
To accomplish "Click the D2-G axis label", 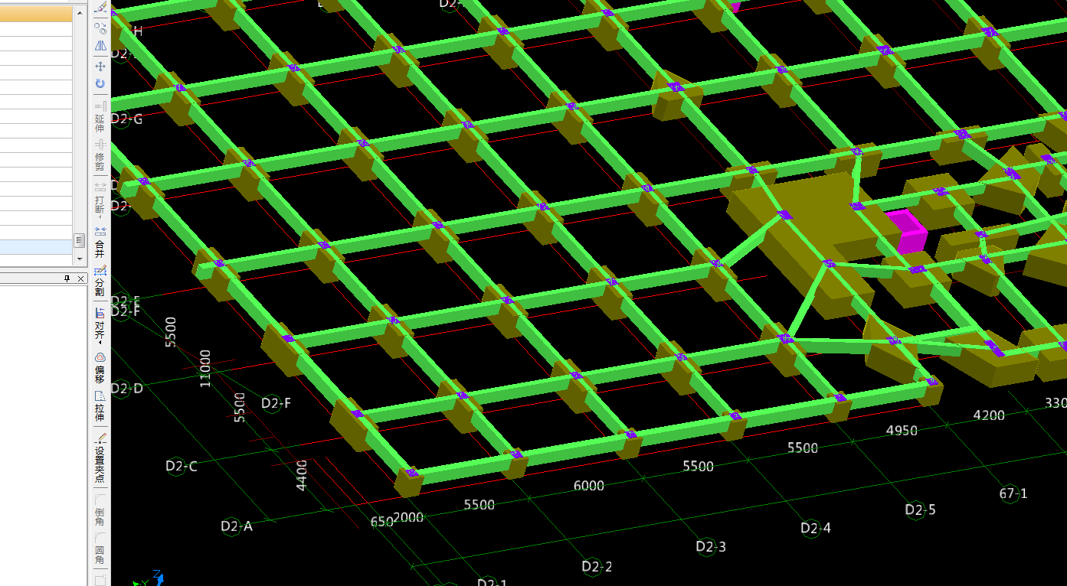I will pyautogui.click(x=126, y=119).
